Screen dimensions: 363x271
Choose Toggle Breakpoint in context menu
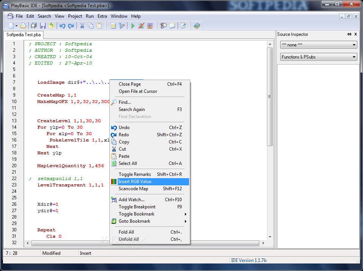[x=150, y=207]
